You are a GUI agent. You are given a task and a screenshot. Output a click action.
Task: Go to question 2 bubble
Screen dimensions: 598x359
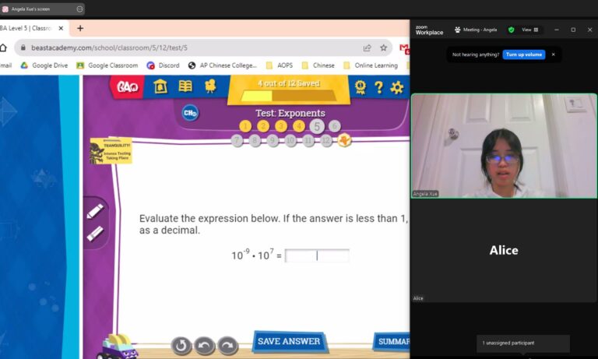point(263,126)
